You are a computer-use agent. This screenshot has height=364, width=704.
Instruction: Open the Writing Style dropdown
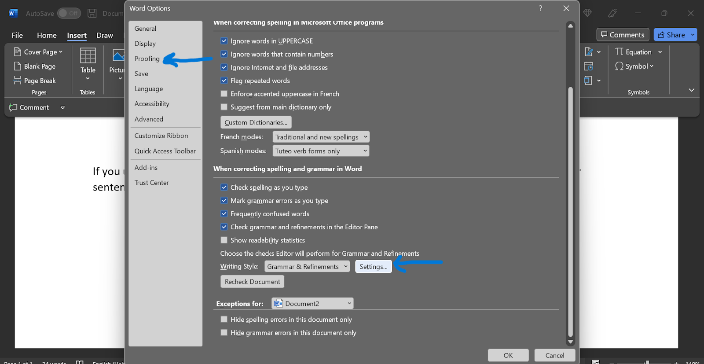(307, 267)
